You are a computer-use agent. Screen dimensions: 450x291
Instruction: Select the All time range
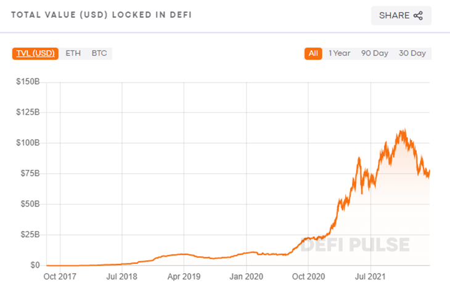(313, 54)
